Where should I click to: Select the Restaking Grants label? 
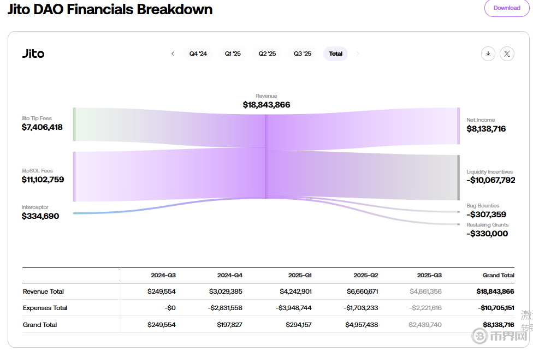(x=487, y=225)
